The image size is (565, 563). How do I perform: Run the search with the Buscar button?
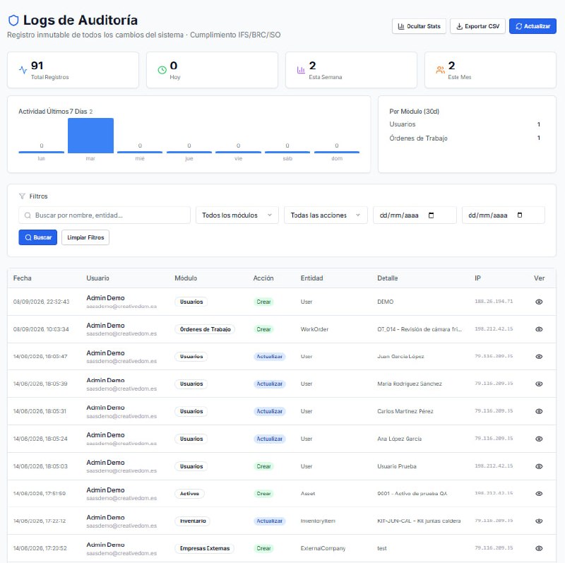[38, 237]
